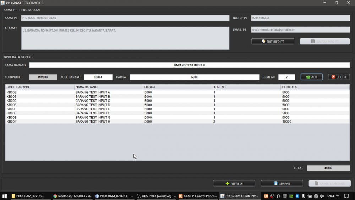
Task: Focus the KODE BARANG text field
Action: pos(98,77)
